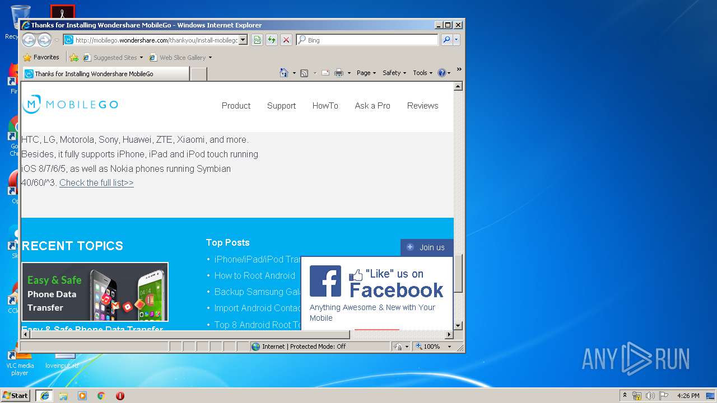
Task: Click the volume speaker tray icon
Action: click(x=650, y=396)
